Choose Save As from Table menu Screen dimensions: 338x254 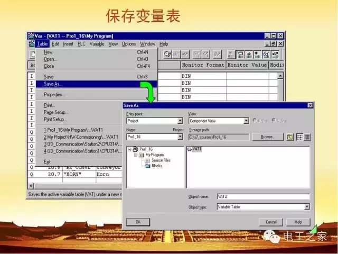pos(53,84)
